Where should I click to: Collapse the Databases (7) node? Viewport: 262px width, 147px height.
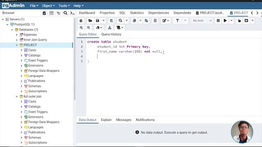[12, 30]
